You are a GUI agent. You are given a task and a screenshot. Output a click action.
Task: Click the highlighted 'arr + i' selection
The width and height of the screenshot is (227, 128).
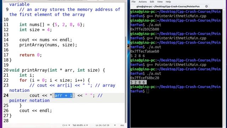(x=63, y=96)
